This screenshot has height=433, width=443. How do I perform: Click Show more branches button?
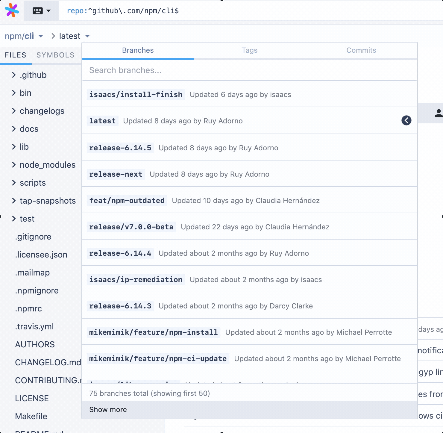pyautogui.click(x=250, y=409)
